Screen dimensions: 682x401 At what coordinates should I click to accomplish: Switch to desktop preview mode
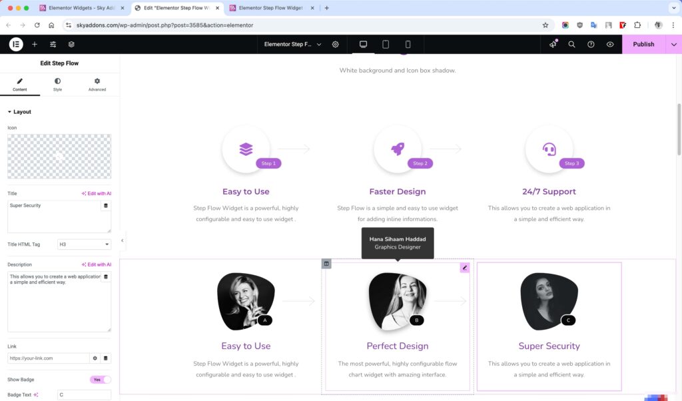click(363, 45)
